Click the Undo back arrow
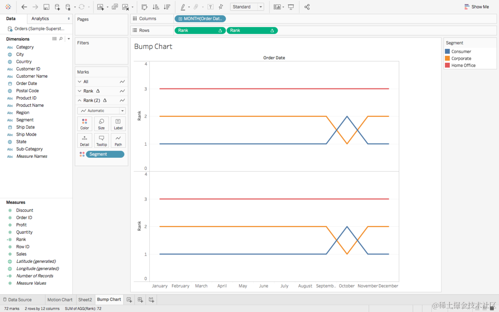 click(24, 7)
